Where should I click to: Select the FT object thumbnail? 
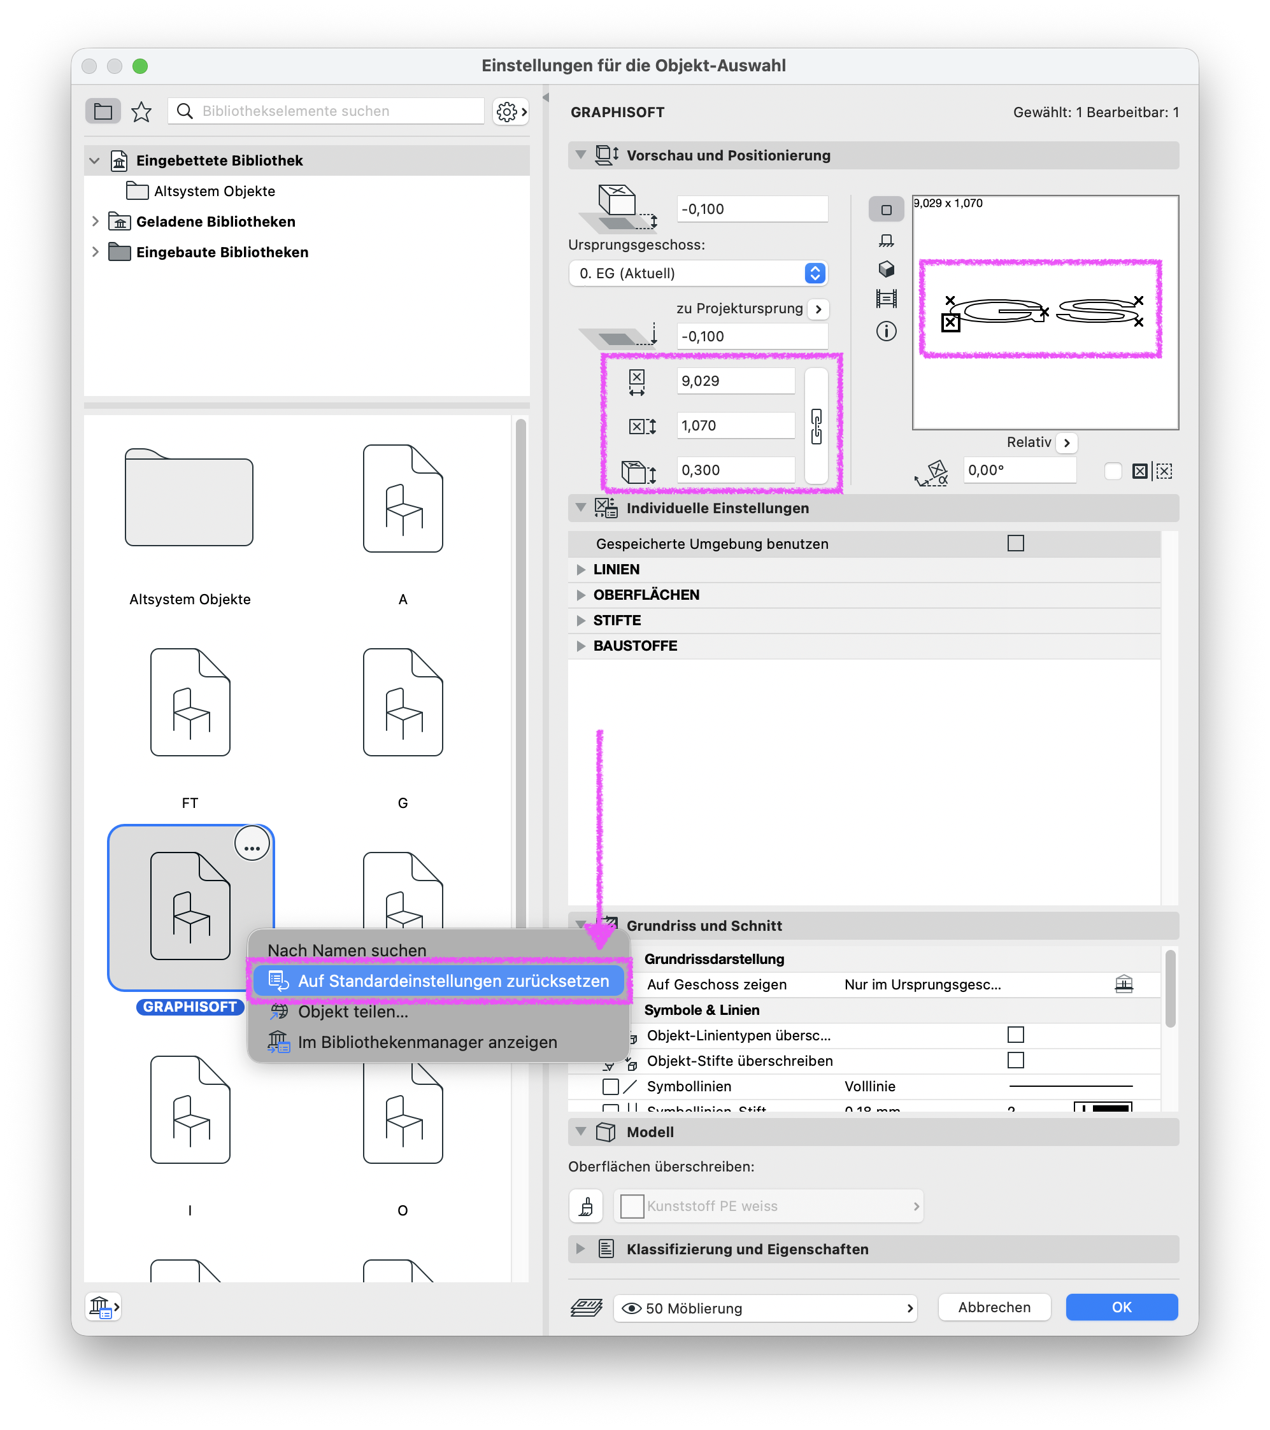(190, 702)
